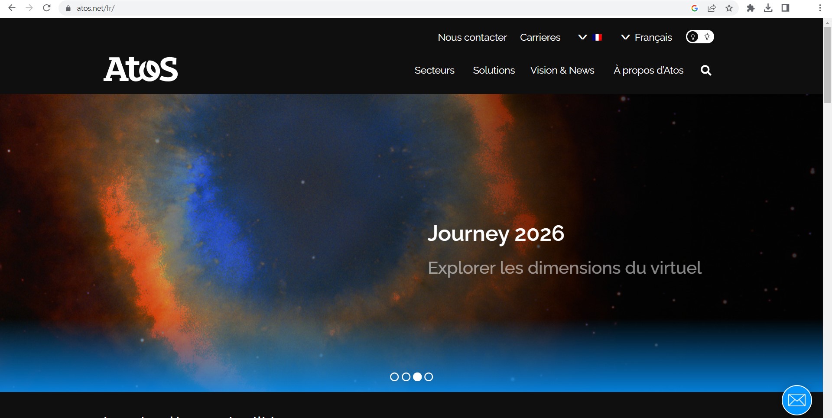Click the Nous contacter link
The width and height of the screenshot is (832, 418).
[472, 37]
